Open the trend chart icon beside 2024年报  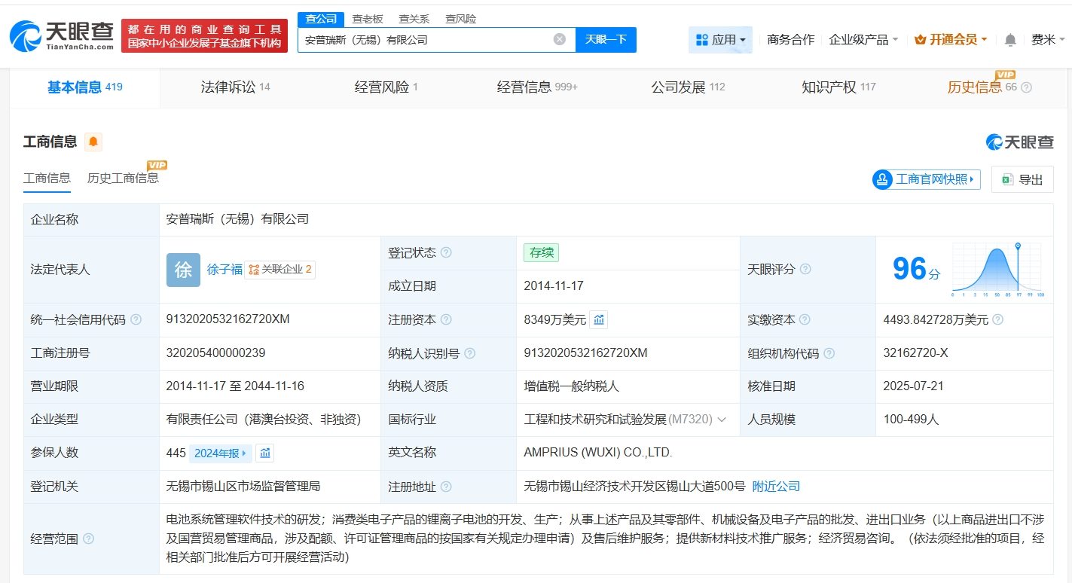click(x=264, y=453)
